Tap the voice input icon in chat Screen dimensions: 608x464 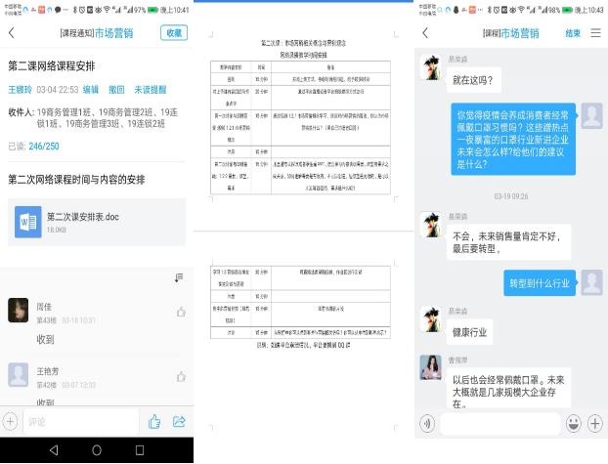[x=426, y=423]
